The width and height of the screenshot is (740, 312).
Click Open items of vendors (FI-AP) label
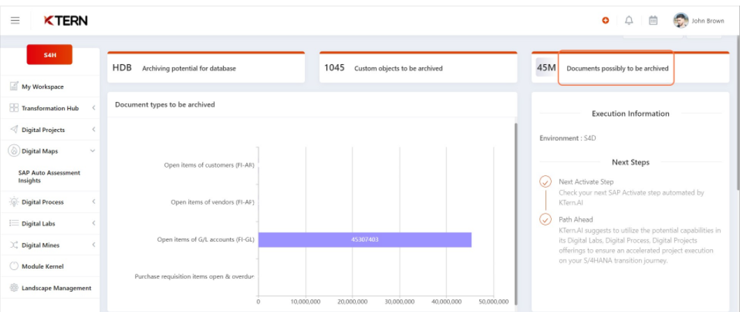pyautogui.click(x=212, y=202)
